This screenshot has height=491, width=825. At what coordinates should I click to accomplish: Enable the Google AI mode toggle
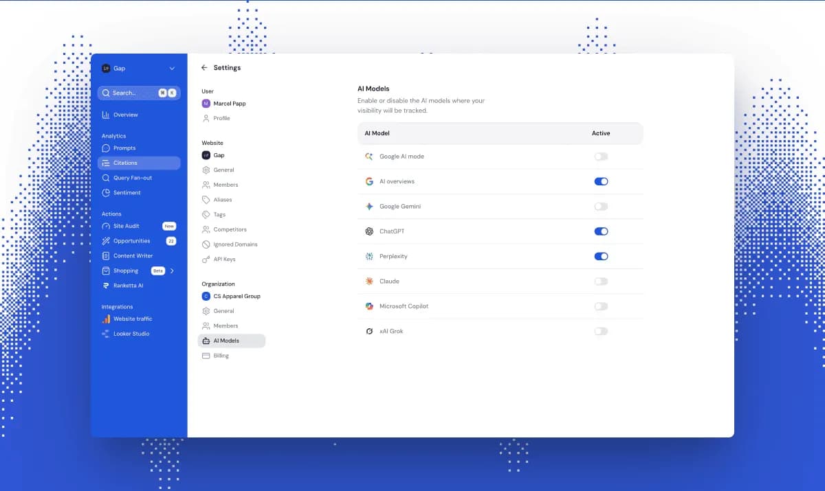tap(601, 157)
